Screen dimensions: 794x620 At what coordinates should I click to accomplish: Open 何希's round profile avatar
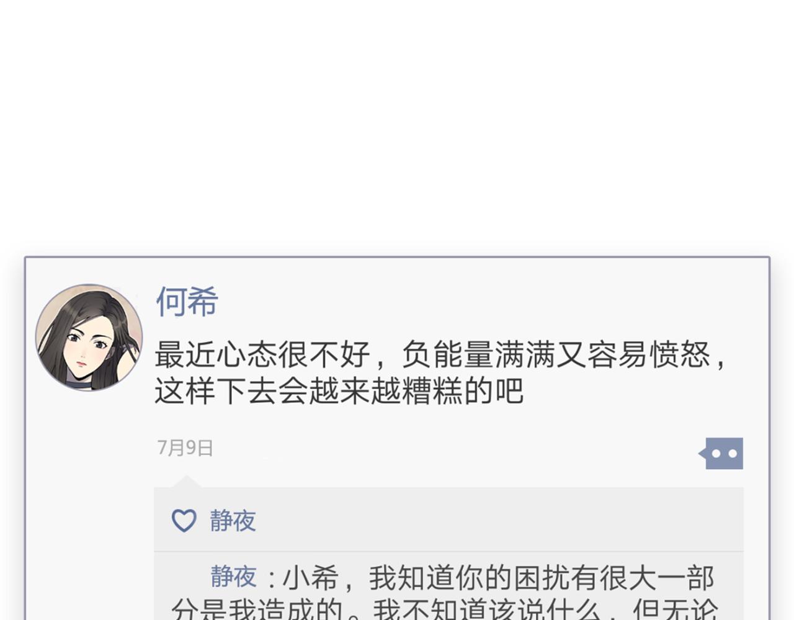89,338
